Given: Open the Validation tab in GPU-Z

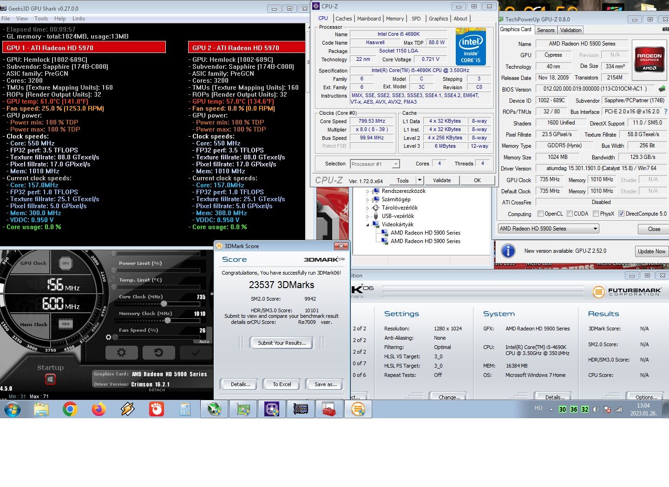Looking at the screenshot, I should [x=571, y=30].
